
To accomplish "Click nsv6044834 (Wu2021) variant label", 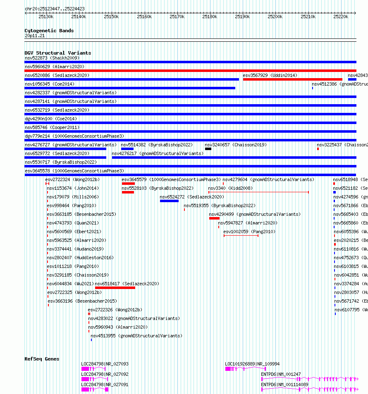I will 70,284.
